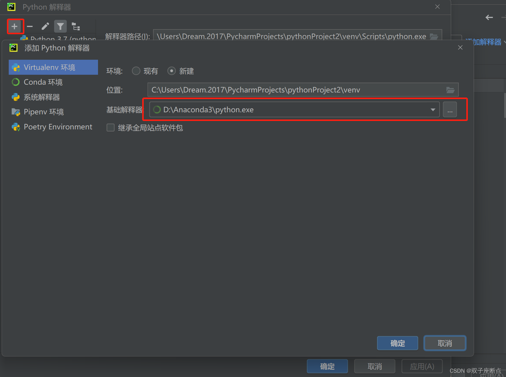506x377 pixels.
Task: Click the 添加解释器 link
Action: (483, 42)
